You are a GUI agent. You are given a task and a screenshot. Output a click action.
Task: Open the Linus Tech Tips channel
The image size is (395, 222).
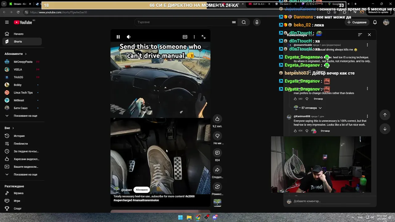click(22, 92)
